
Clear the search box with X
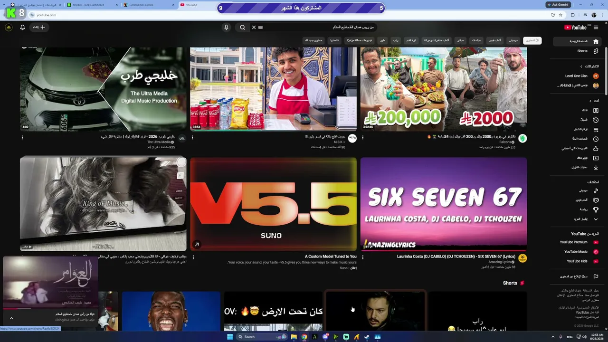(x=254, y=28)
